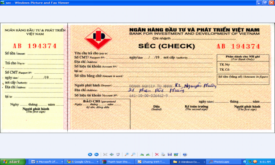Image resolution: width=275 pixels, height=165 pixels.
Task: Rotate the image clockwise
Action: [142, 154]
